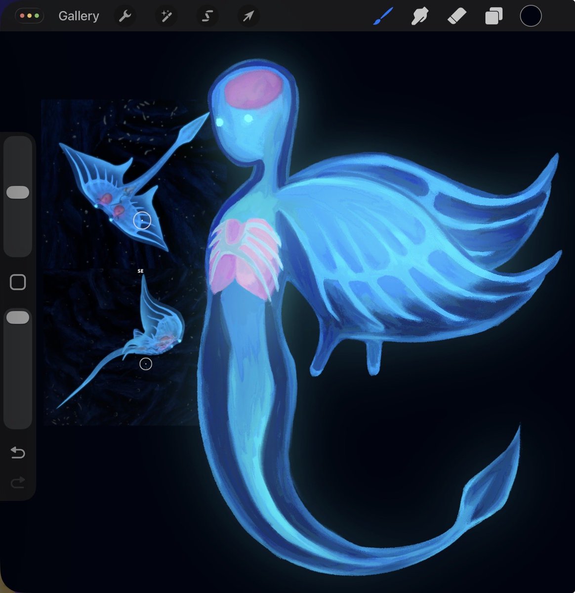The width and height of the screenshot is (575, 593).
Task: Open the Layers panel
Action: pos(493,16)
